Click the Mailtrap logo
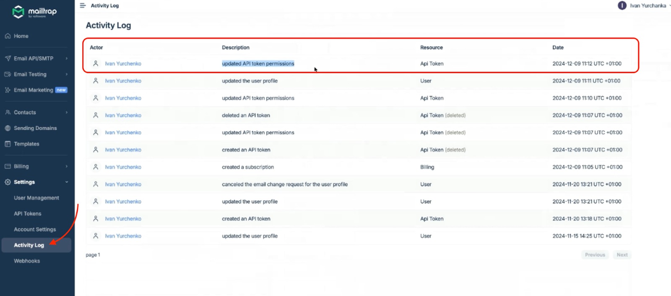 (34, 12)
